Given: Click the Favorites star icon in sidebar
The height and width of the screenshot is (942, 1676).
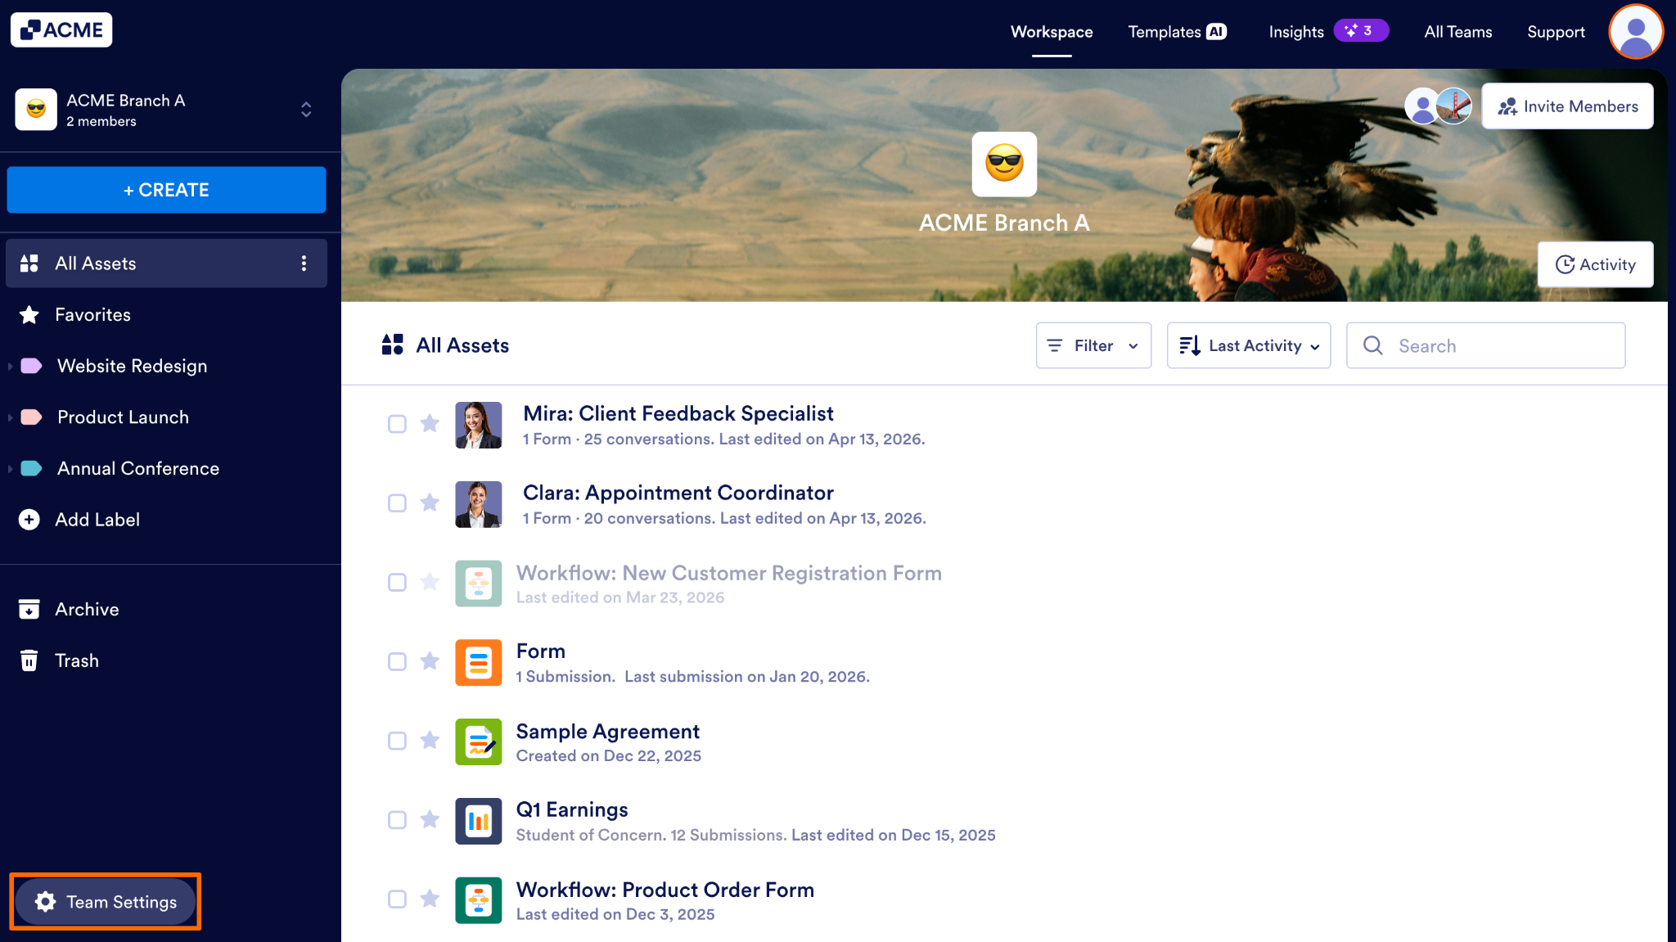Looking at the screenshot, I should click(29, 315).
